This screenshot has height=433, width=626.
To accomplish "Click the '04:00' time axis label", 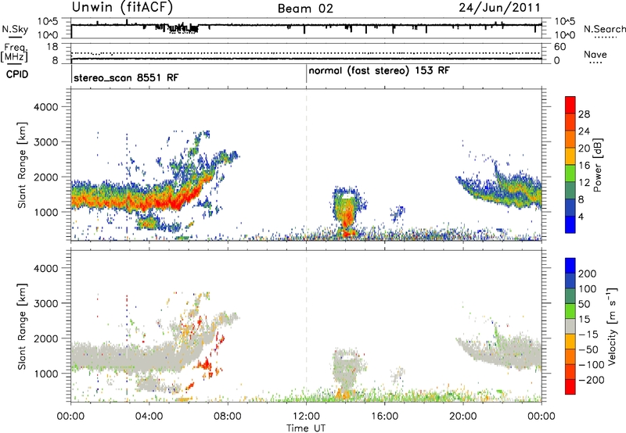I will coord(149,417).
